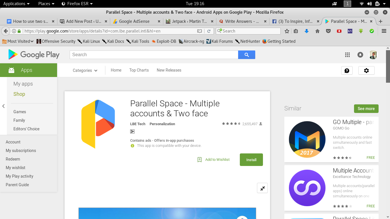The width and height of the screenshot is (390, 219).
Task: Toggle Add to Wishlist for Parallel Space
Action: [214, 160]
